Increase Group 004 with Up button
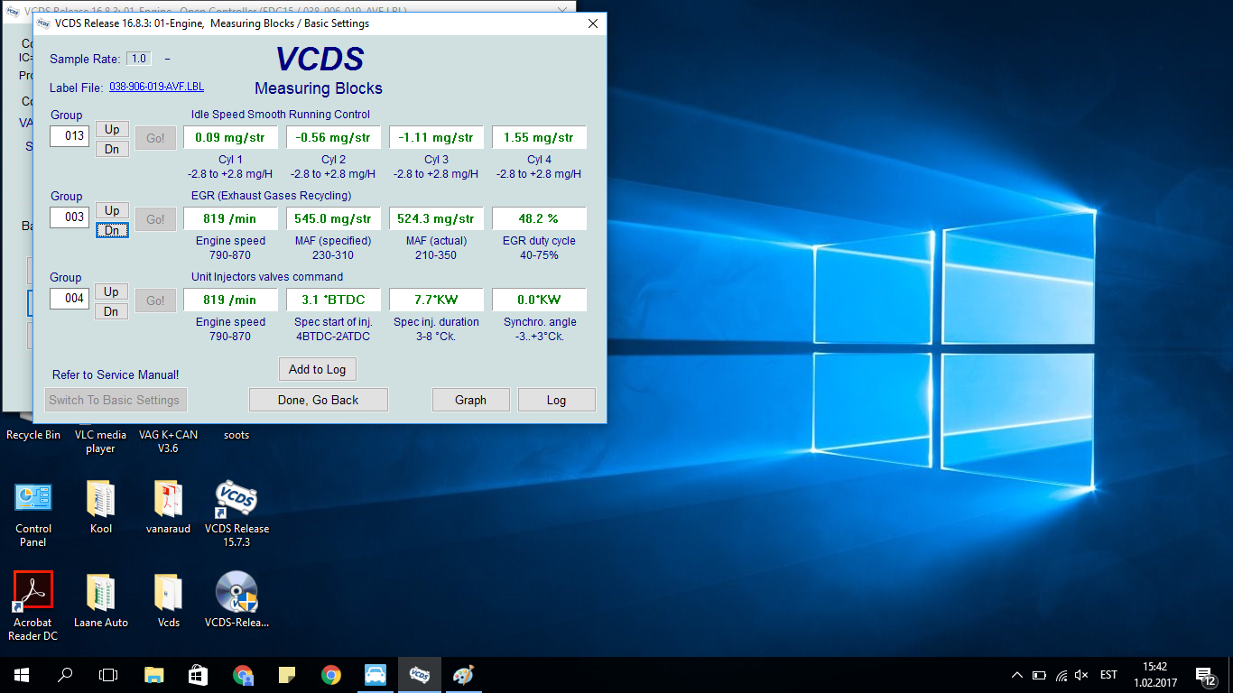This screenshot has width=1233, height=693. tap(112, 291)
